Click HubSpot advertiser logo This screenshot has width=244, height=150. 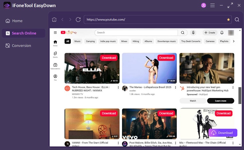pos(182,88)
